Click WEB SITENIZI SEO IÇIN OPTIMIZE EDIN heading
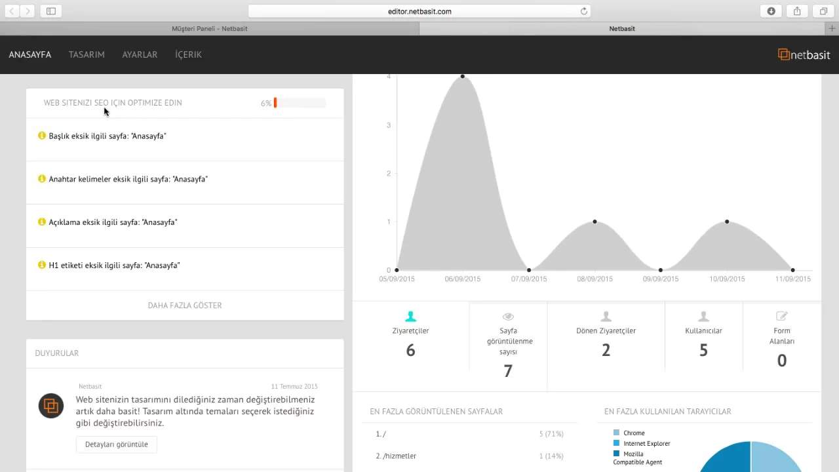839x472 pixels. point(113,103)
